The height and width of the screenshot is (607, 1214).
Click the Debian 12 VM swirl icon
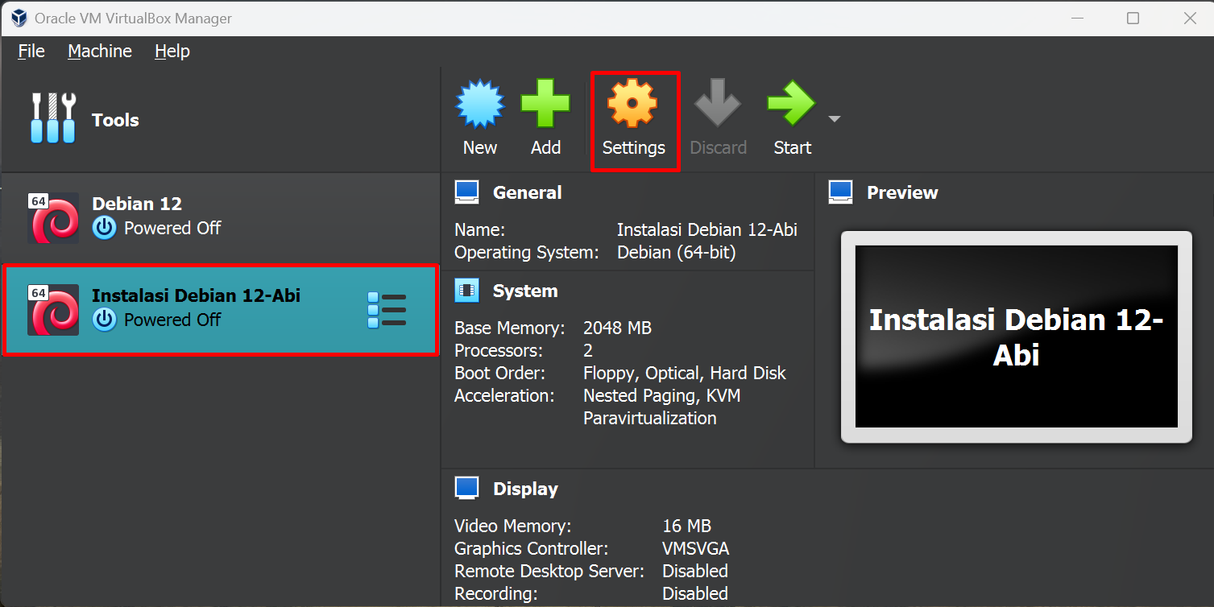[x=53, y=217]
